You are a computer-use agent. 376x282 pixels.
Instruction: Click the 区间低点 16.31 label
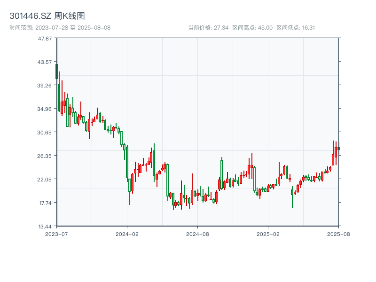(x=296, y=28)
